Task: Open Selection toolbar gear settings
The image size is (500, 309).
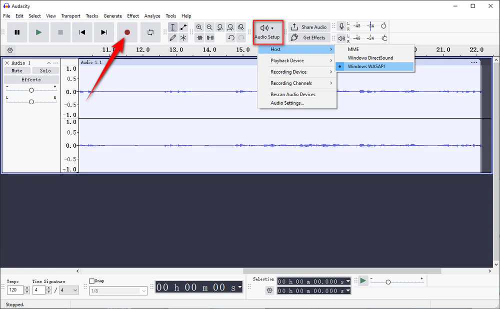Action: pos(270,290)
